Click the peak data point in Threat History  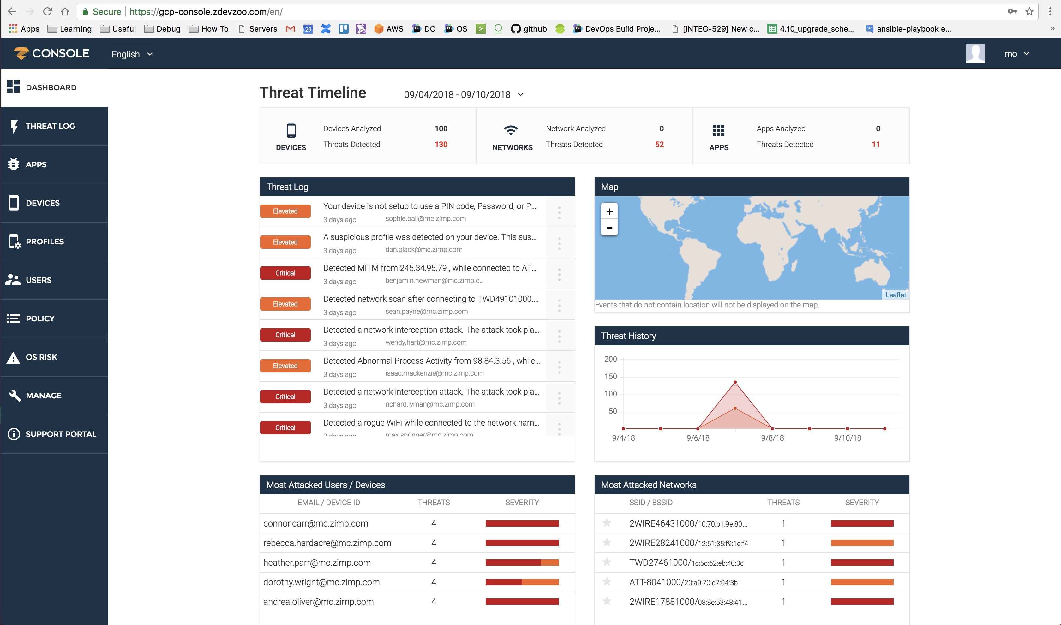(734, 382)
